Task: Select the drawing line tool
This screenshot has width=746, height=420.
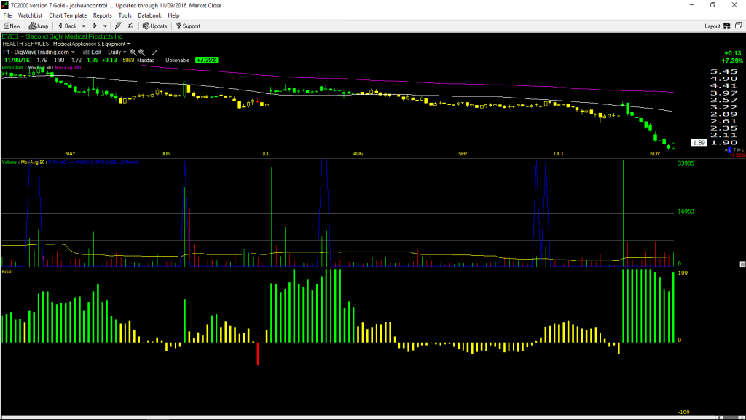Action: tap(154, 52)
